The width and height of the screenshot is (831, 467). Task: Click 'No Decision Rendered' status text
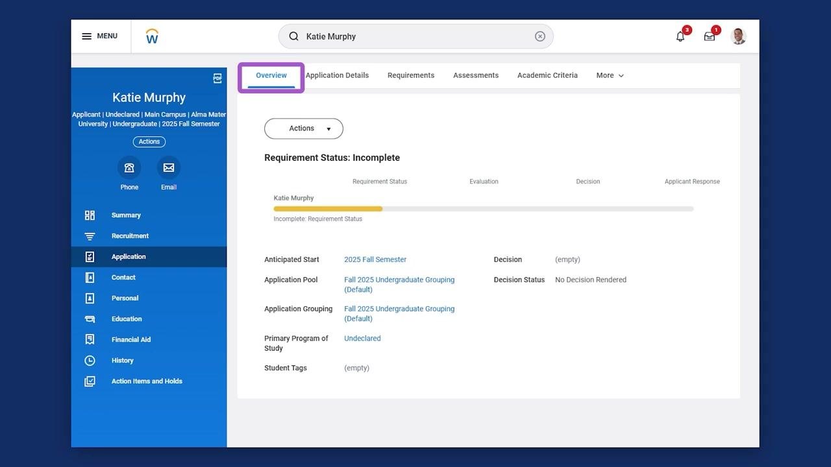[591, 280]
